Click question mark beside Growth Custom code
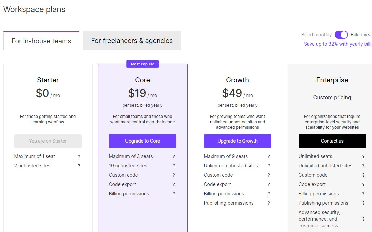This screenshot has height=232, width=372. click(x=269, y=175)
